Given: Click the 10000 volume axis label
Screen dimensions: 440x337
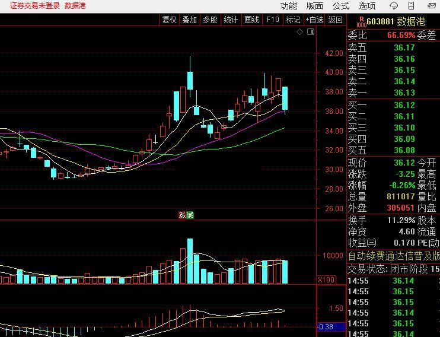Looking at the screenshot, I should [x=333, y=256].
